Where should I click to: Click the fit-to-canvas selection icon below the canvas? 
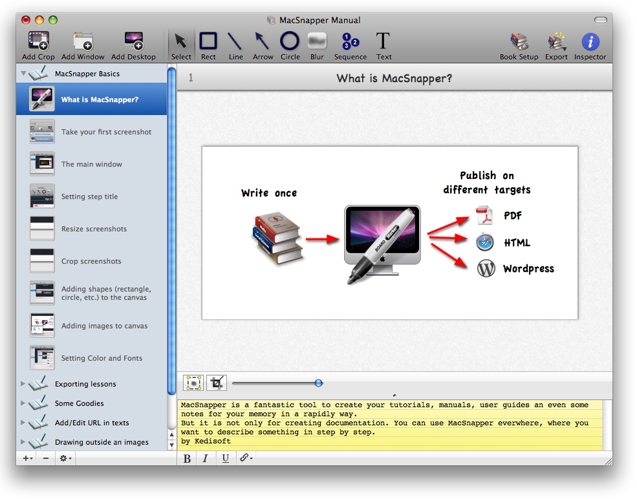(x=193, y=383)
